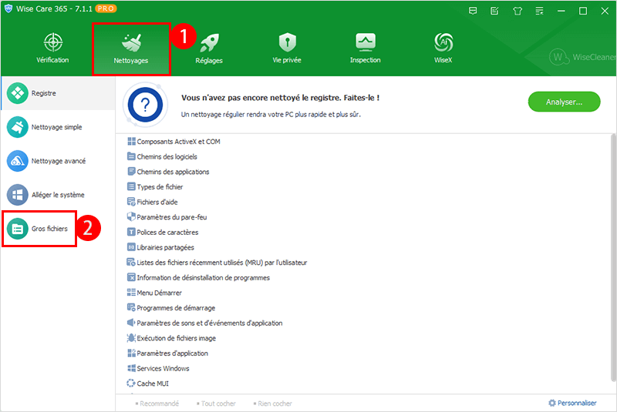
Task: Click the Composants ActiveX et COM icon
Action: point(131,142)
